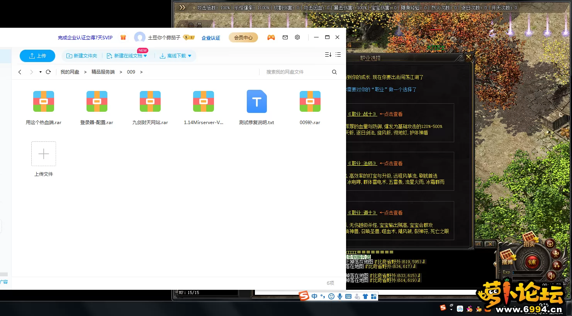Navigate to 我的网盘 breadcrumb
572x316 pixels.
pos(70,72)
